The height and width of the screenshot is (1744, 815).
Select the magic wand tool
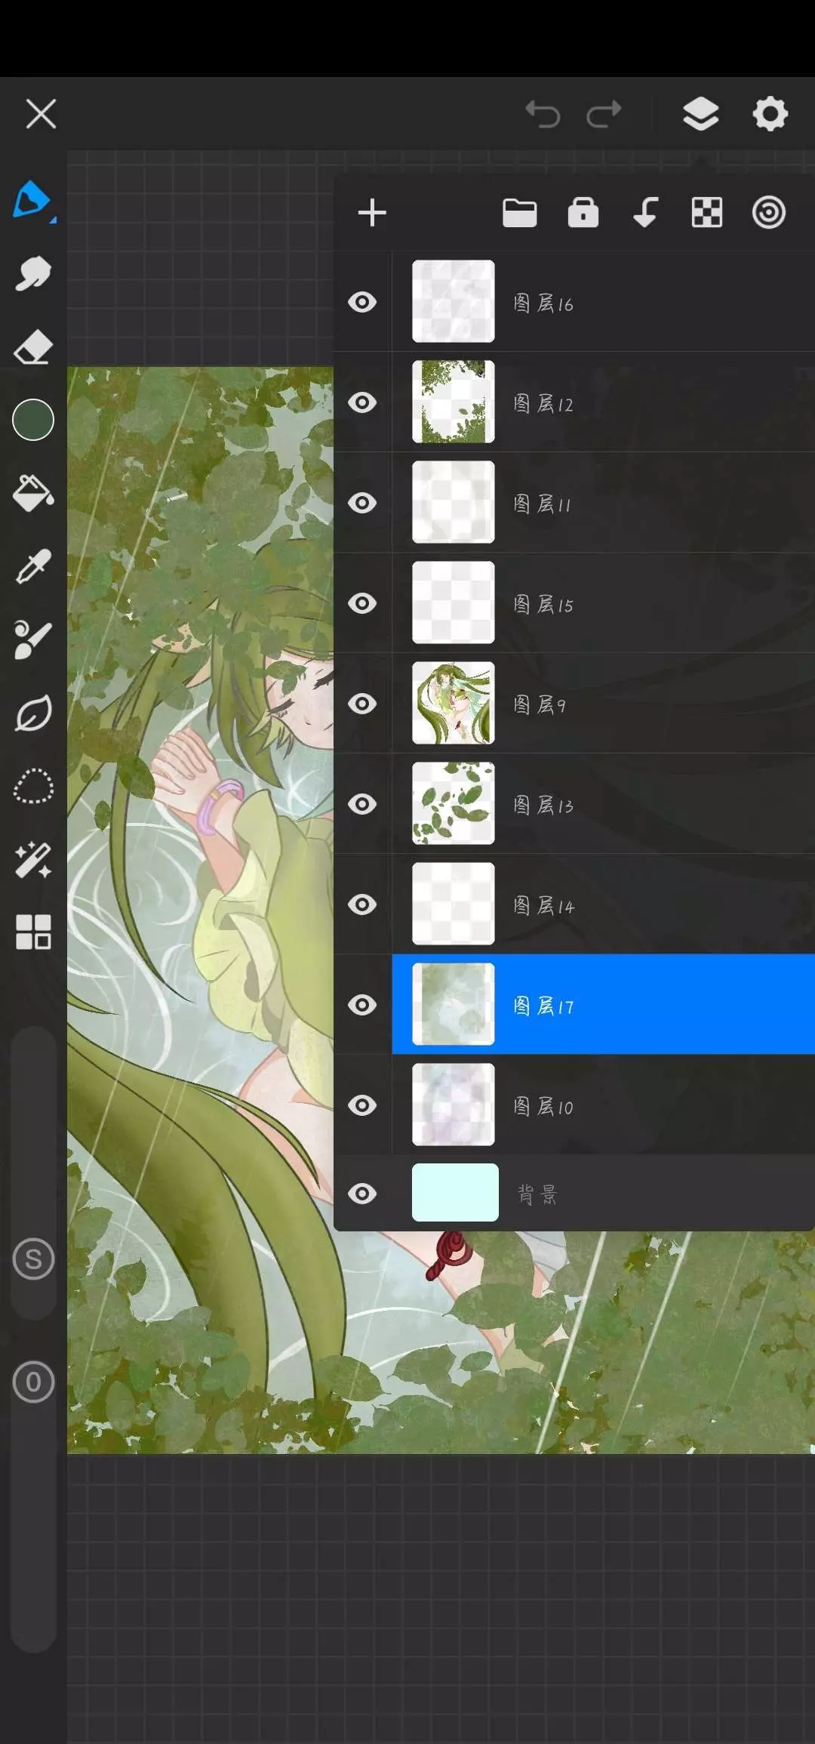pos(33,860)
